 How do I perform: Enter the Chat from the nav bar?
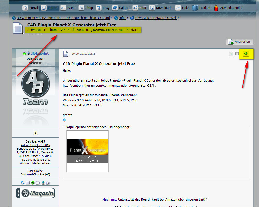tap(139, 8)
